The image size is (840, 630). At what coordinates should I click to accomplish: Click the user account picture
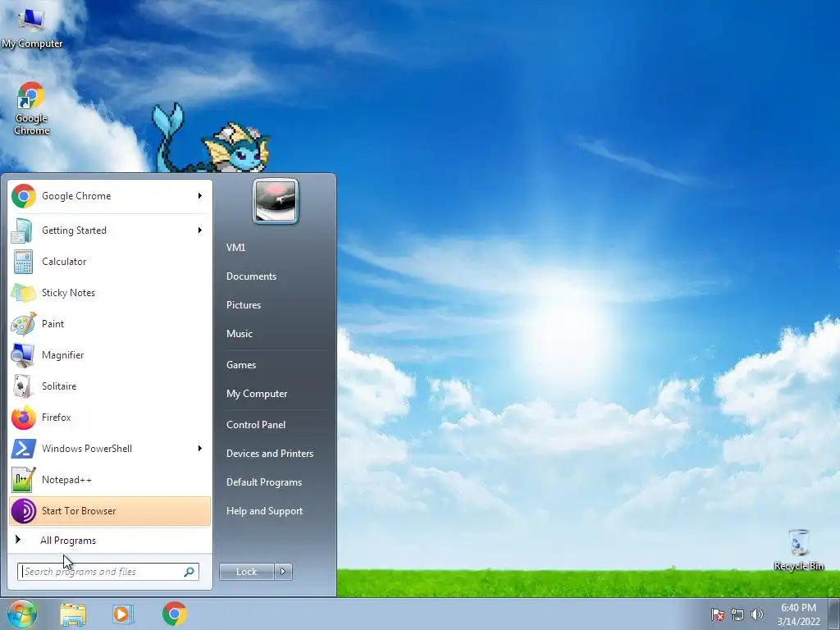tap(276, 201)
